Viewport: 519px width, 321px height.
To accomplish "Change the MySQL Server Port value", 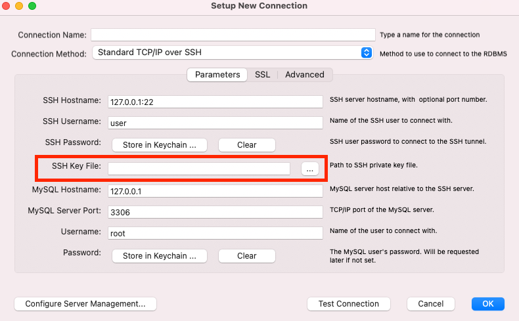I will (215, 212).
